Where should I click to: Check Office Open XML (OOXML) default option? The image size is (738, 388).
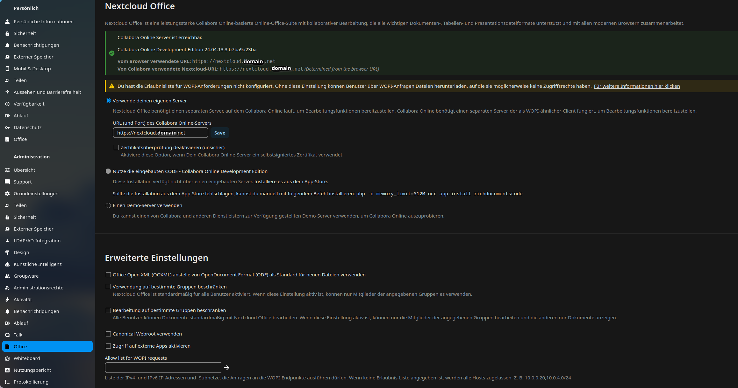(108, 275)
